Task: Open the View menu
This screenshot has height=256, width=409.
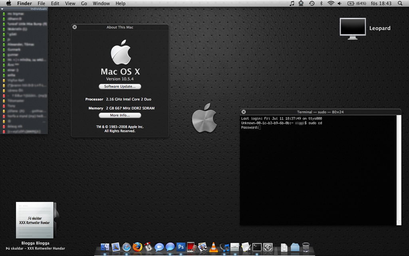Action: [70, 3]
